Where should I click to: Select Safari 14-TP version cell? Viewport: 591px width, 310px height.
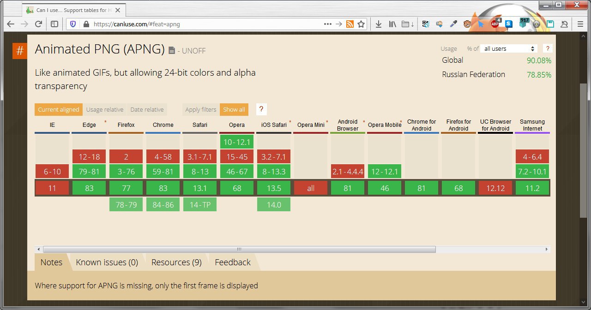(x=200, y=204)
